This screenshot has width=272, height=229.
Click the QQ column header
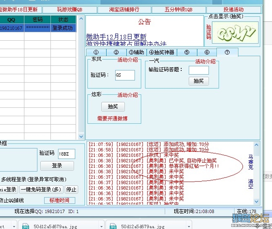click(x=11, y=20)
